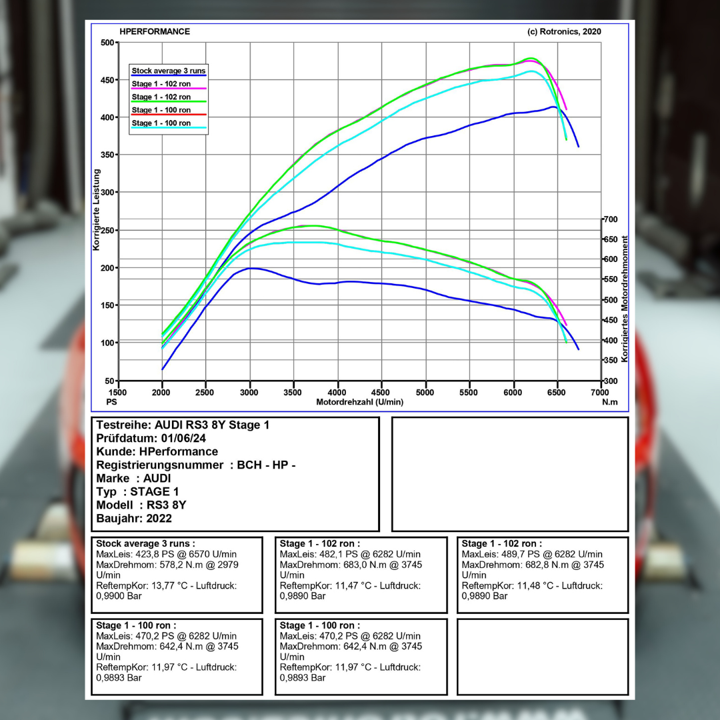Click the 423,8 PS stock power result
This screenshot has height=720, width=720.
coord(166,554)
